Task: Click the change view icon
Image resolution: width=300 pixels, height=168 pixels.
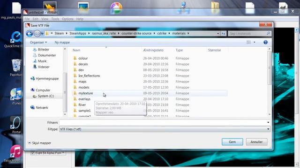Action: (248, 42)
